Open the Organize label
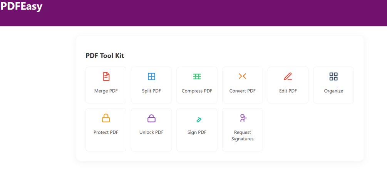The image size is (387, 173). tap(333, 91)
